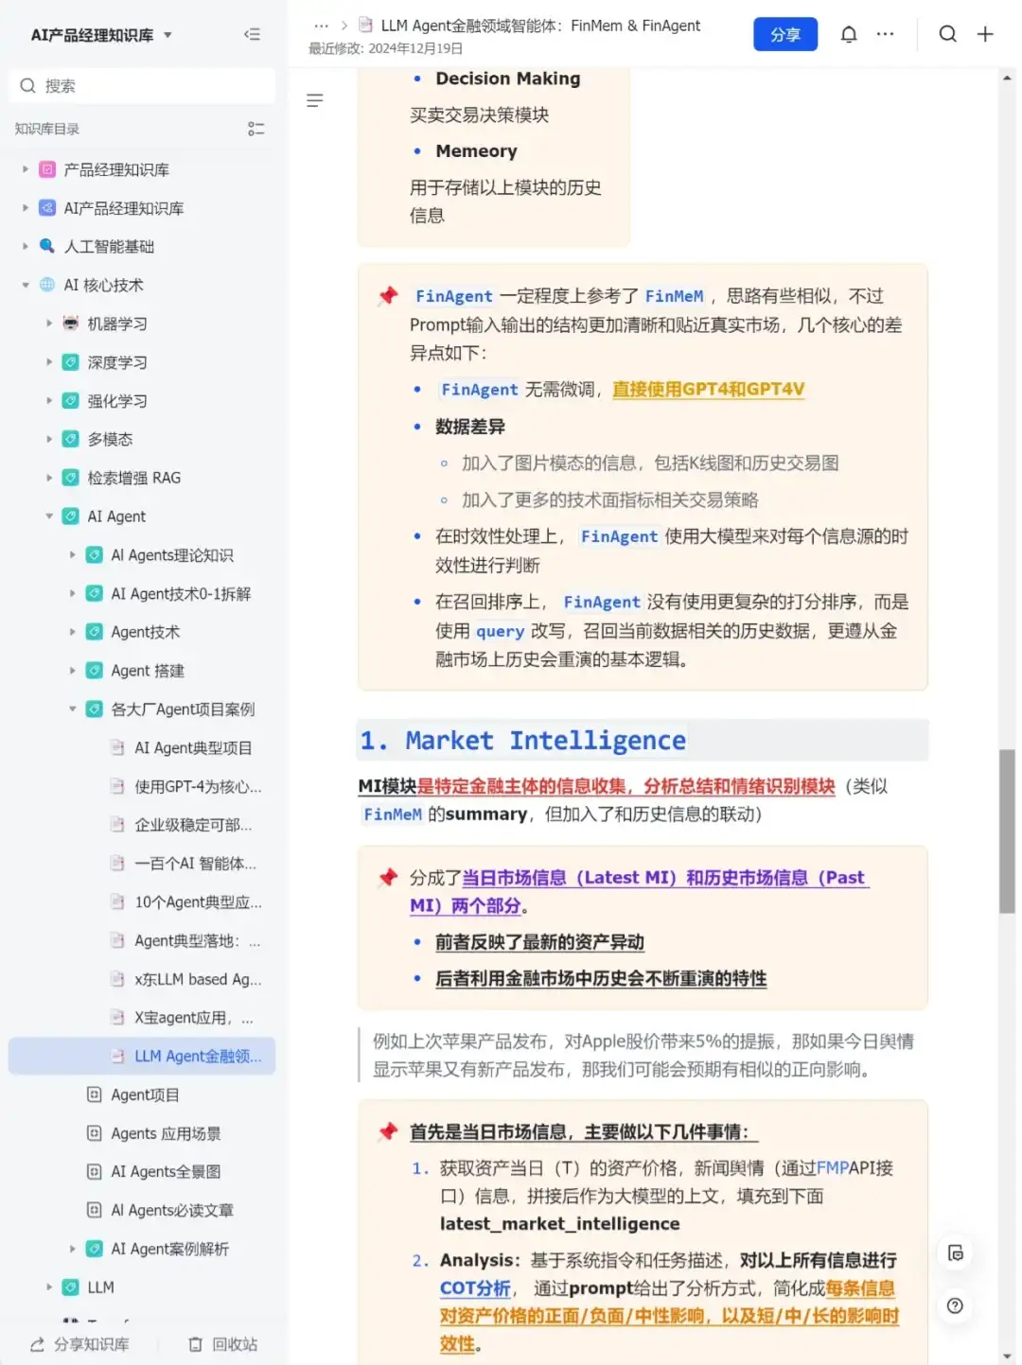Click the blue 分享 button
This screenshot has width=1022, height=1365.
click(785, 33)
